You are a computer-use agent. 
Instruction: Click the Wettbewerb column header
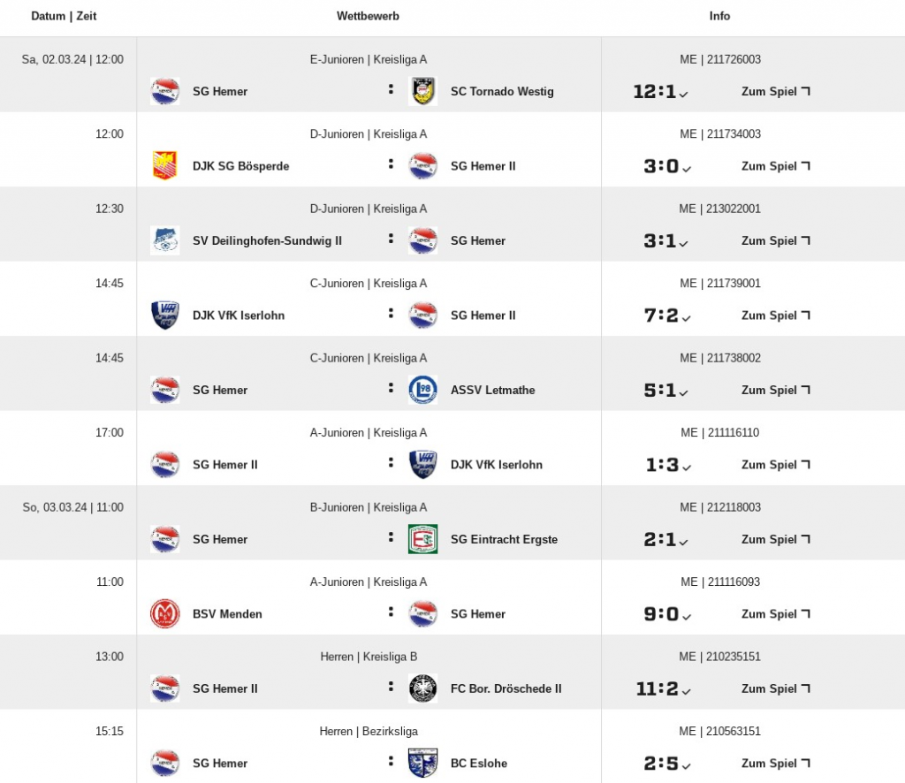click(x=368, y=16)
